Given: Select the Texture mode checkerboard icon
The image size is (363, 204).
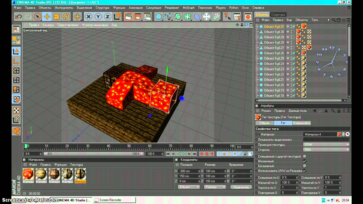Looking at the screenshot, I should (16, 110).
